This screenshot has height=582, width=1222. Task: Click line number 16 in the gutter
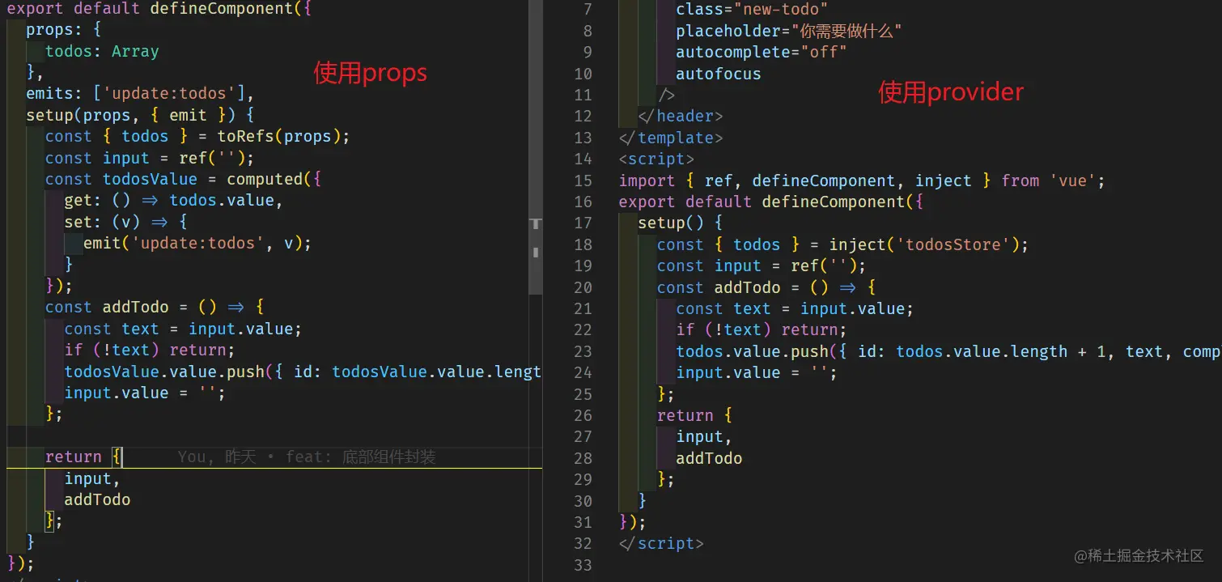coord(583,202)
